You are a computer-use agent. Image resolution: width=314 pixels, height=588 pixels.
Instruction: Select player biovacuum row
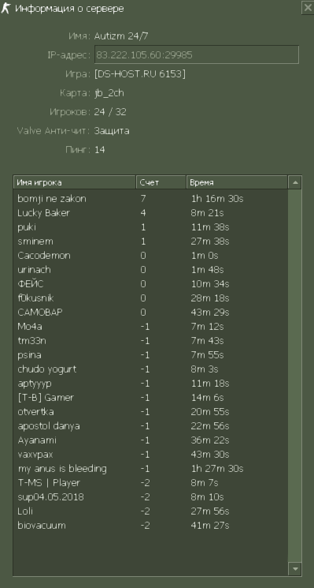(x=150, y=526)
